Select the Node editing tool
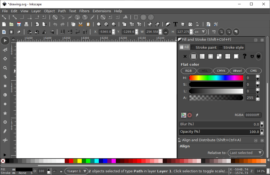The image size is (270, 175). (5, 50)
